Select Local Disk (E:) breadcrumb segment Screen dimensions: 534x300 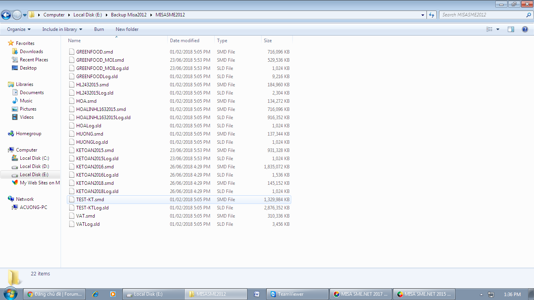point(88,15)
